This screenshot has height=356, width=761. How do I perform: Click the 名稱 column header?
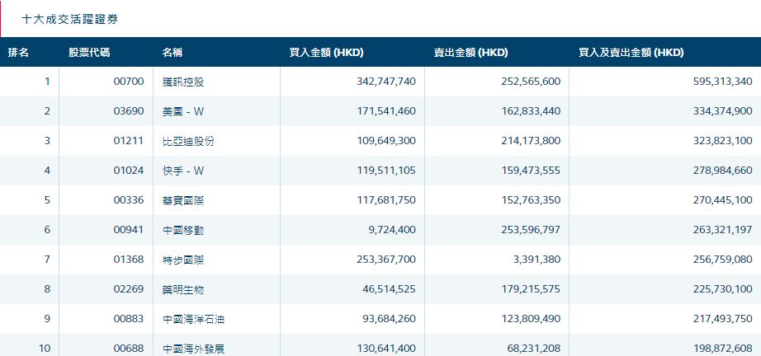173,53
